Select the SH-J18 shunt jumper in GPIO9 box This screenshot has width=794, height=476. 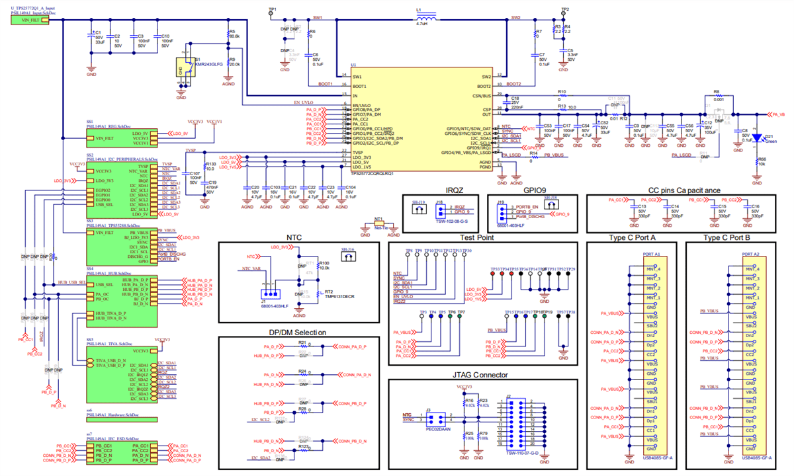(551, 205)
